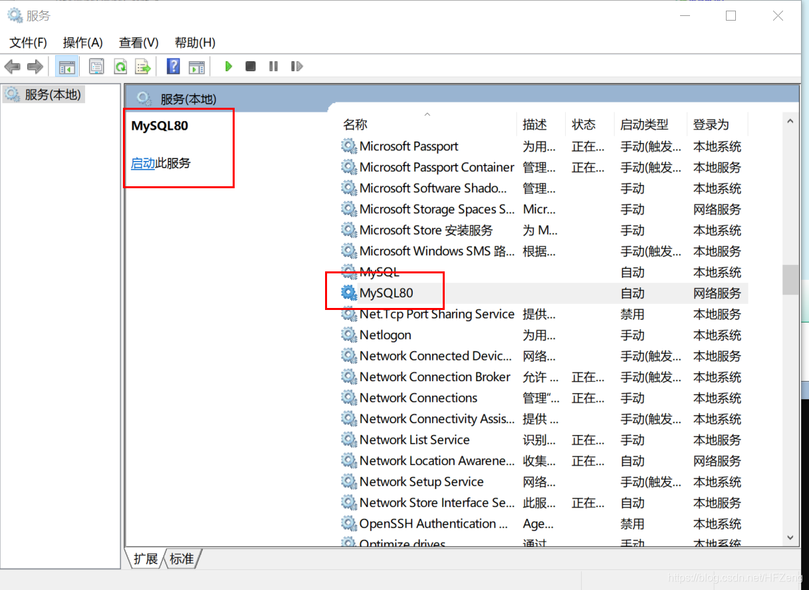Click gear icon of Microsoft Passport service
The width and height of the screenshot is (809, 590).
click(349, 146)
